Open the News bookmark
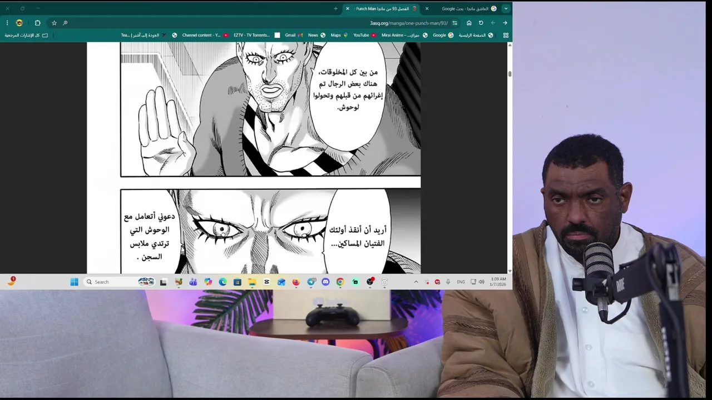This screenshot has height=400, width=712. pos(317,35)
